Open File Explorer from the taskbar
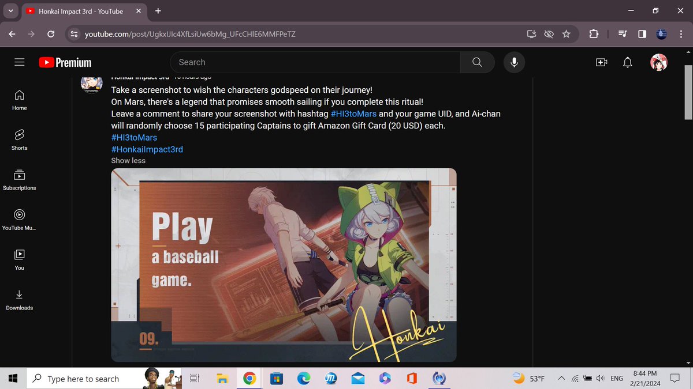Screen dimensions: 693x389 pos(222,379)
